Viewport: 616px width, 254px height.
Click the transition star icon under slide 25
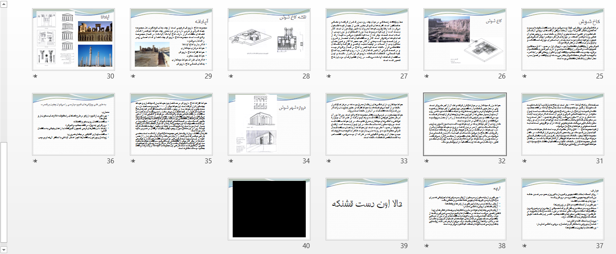[524, 76]
